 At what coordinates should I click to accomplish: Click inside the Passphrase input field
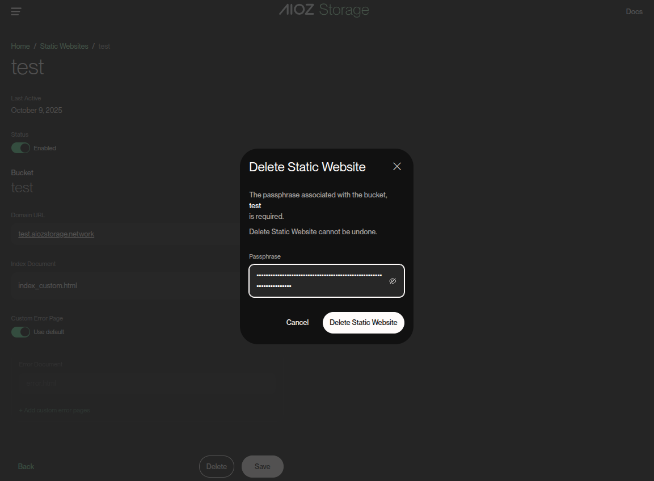coord(319,281)
